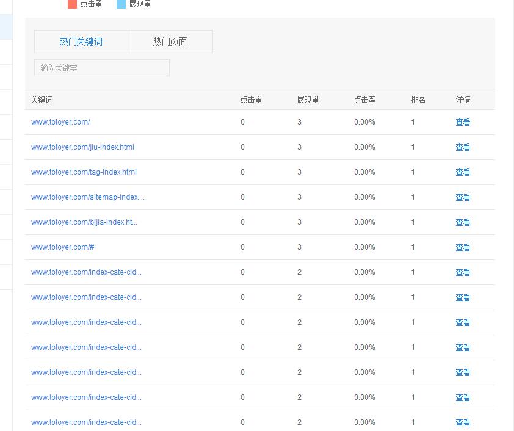Click 查看 for the bijia-index row
The height and width of the screenshot is (431, 514).
(x=463, y=222)
